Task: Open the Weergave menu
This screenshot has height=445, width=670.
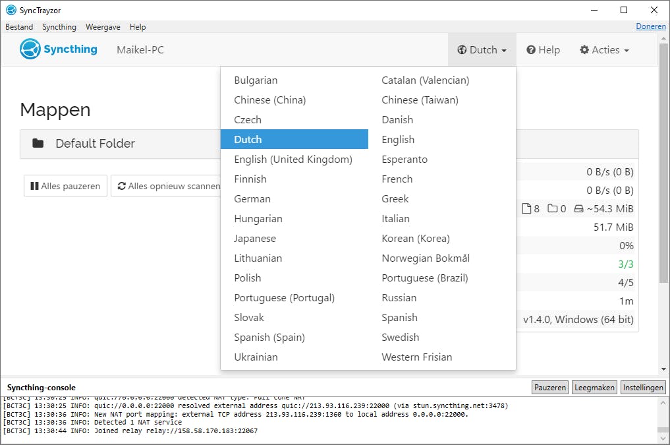Action: [x=103, y=27]
